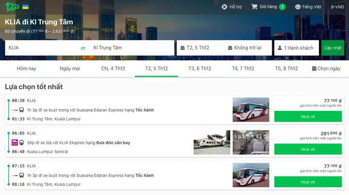Select the T3, 6 Th12 tab

click(200, 69)
